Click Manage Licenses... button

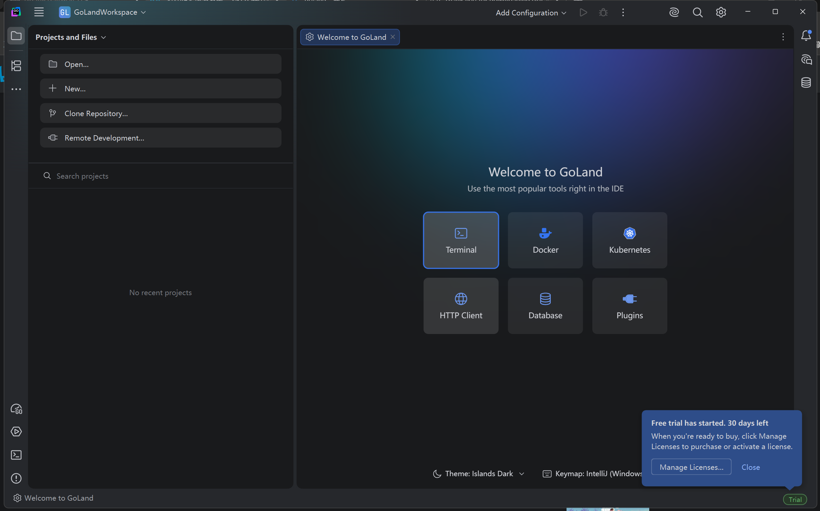pyautogui.click(x=691, y=467)
